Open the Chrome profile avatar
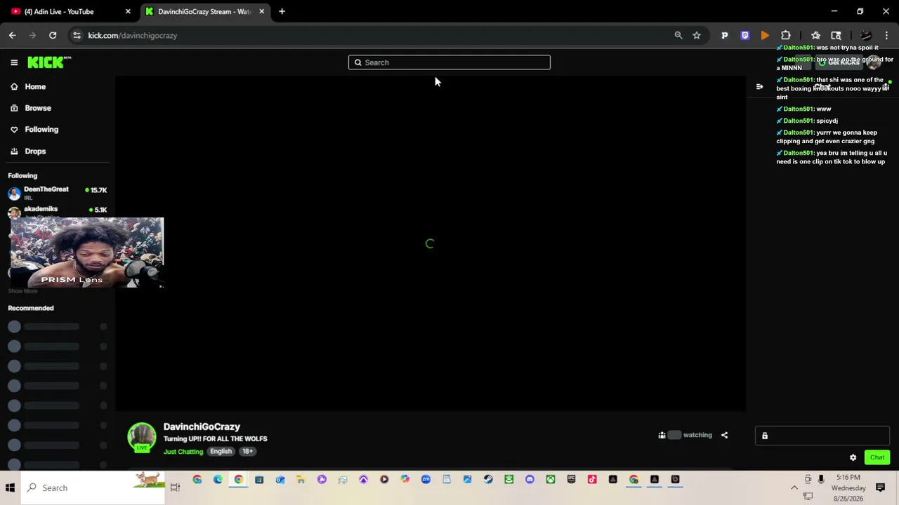The width and height of the screenshot is (899, 505). 866,35
